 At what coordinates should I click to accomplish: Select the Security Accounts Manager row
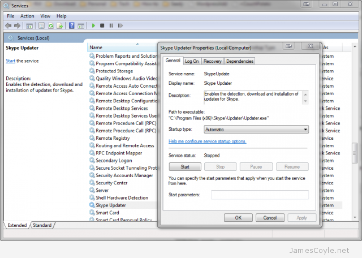pos(122,175)
